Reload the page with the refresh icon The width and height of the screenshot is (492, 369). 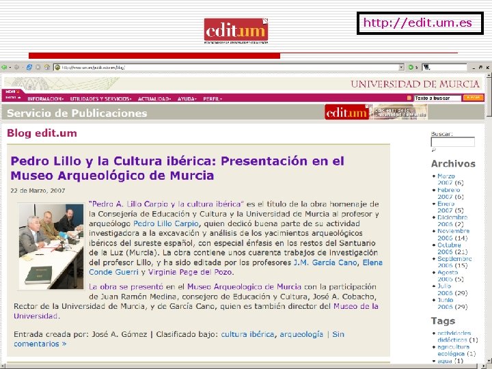tap(29, 67)
